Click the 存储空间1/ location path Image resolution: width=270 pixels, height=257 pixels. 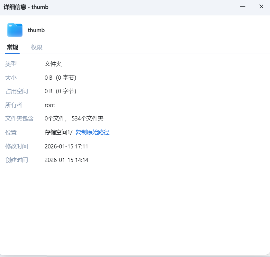(x=58, y=132)
